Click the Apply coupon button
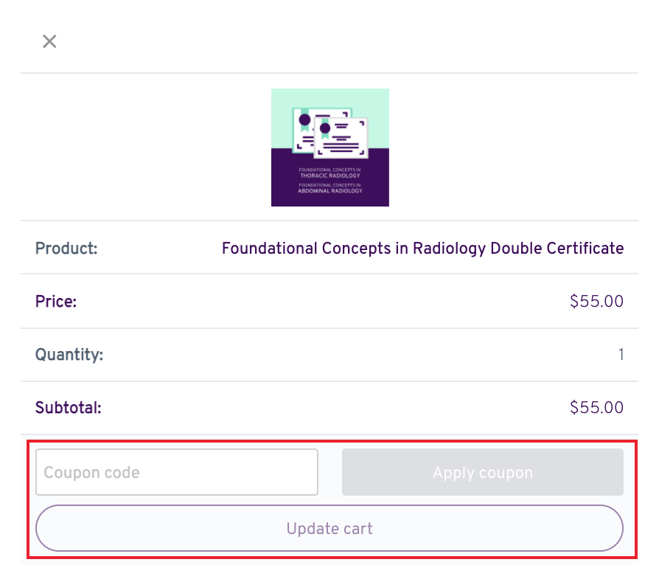 pos(483,472)
